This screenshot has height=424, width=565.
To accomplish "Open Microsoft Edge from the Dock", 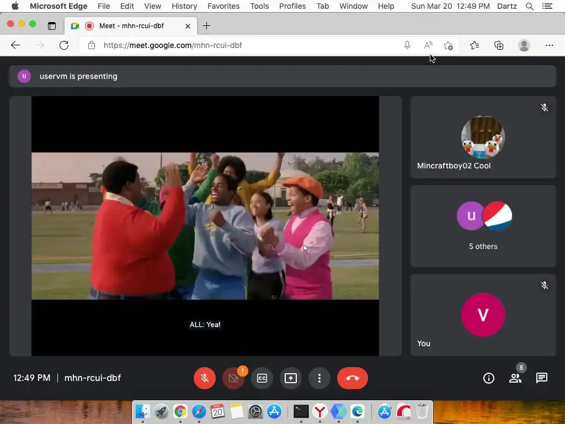I will pyautogui.click(x=357, y=411).
